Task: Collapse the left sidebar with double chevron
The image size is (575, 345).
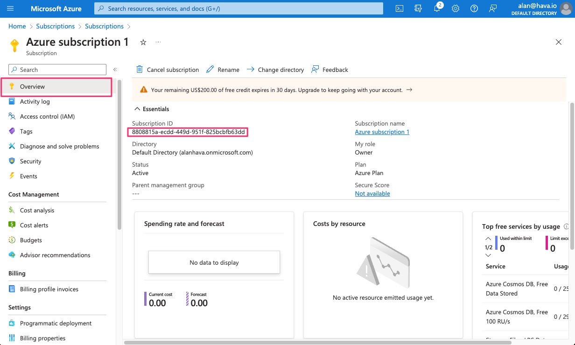Action: 115,70
